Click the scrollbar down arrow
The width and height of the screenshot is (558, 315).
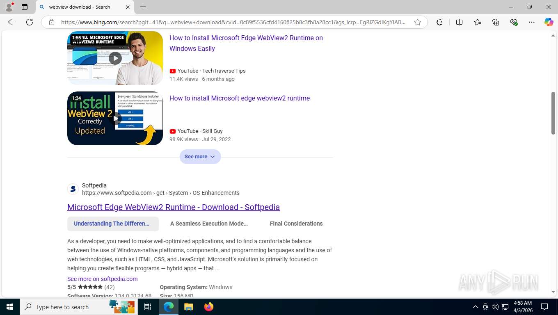553,292
